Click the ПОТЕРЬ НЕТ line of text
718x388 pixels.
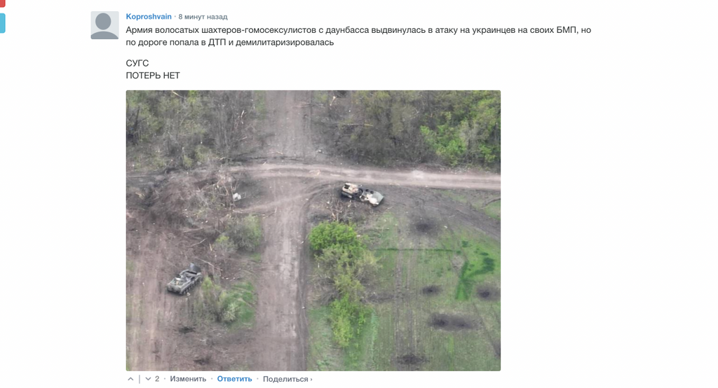153,76
